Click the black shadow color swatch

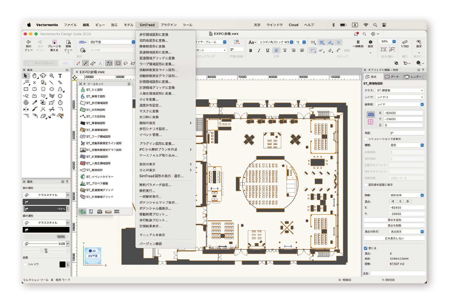pyautogui.click(x=62, y=264)
